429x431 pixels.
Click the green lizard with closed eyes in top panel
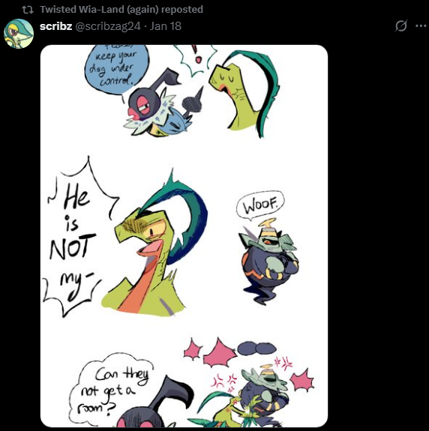point(244,92)
